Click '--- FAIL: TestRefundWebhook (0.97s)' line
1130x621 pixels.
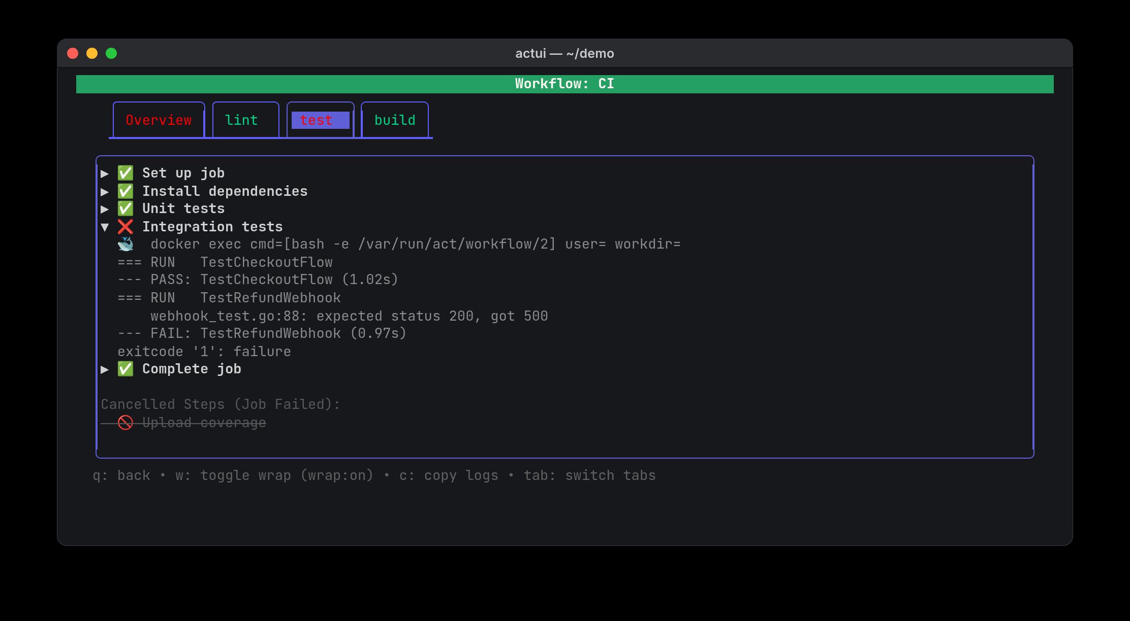[x=262, y=333]
